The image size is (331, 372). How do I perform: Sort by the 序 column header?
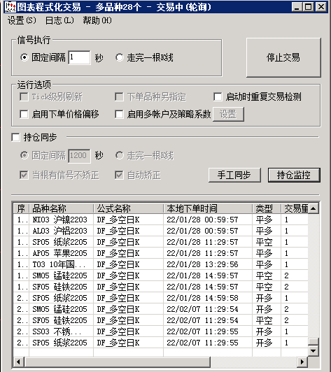[21, 208]
